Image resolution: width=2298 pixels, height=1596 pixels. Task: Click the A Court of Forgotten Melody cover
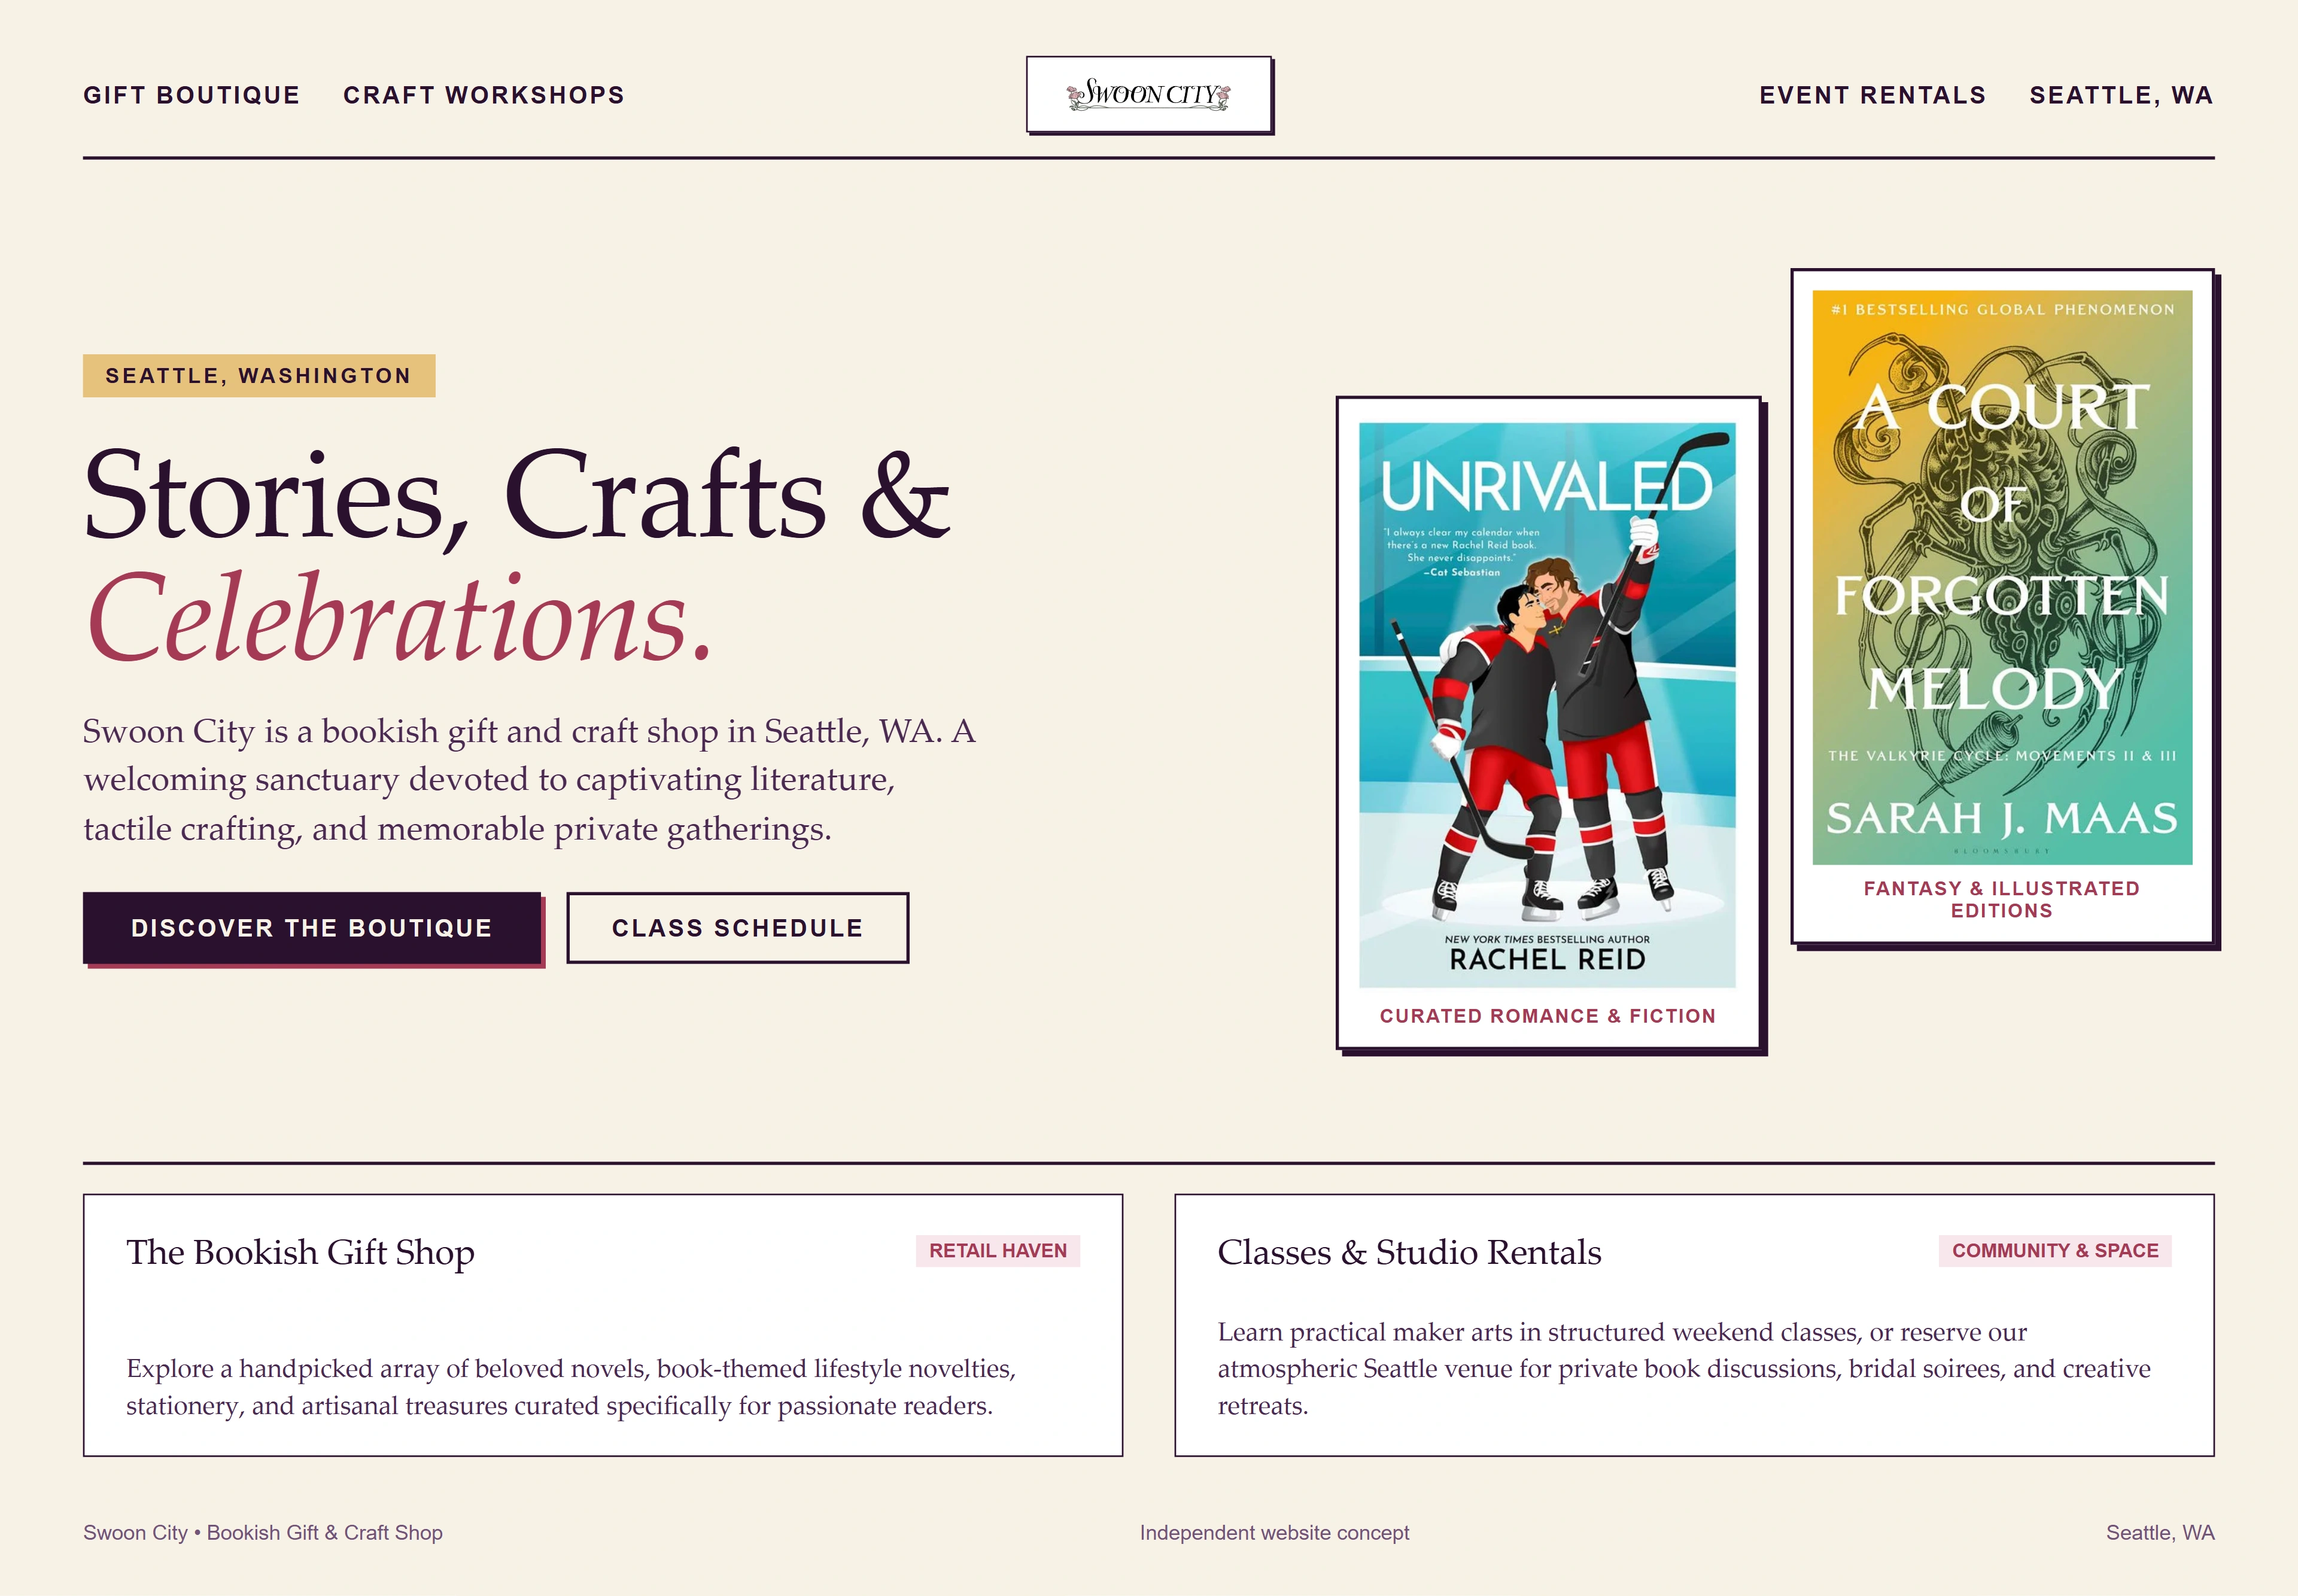pos(2002,577)
